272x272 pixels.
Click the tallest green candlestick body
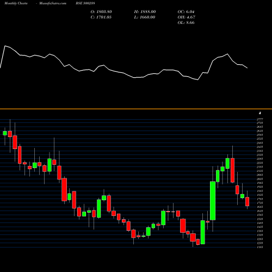(x=213, y=201)
